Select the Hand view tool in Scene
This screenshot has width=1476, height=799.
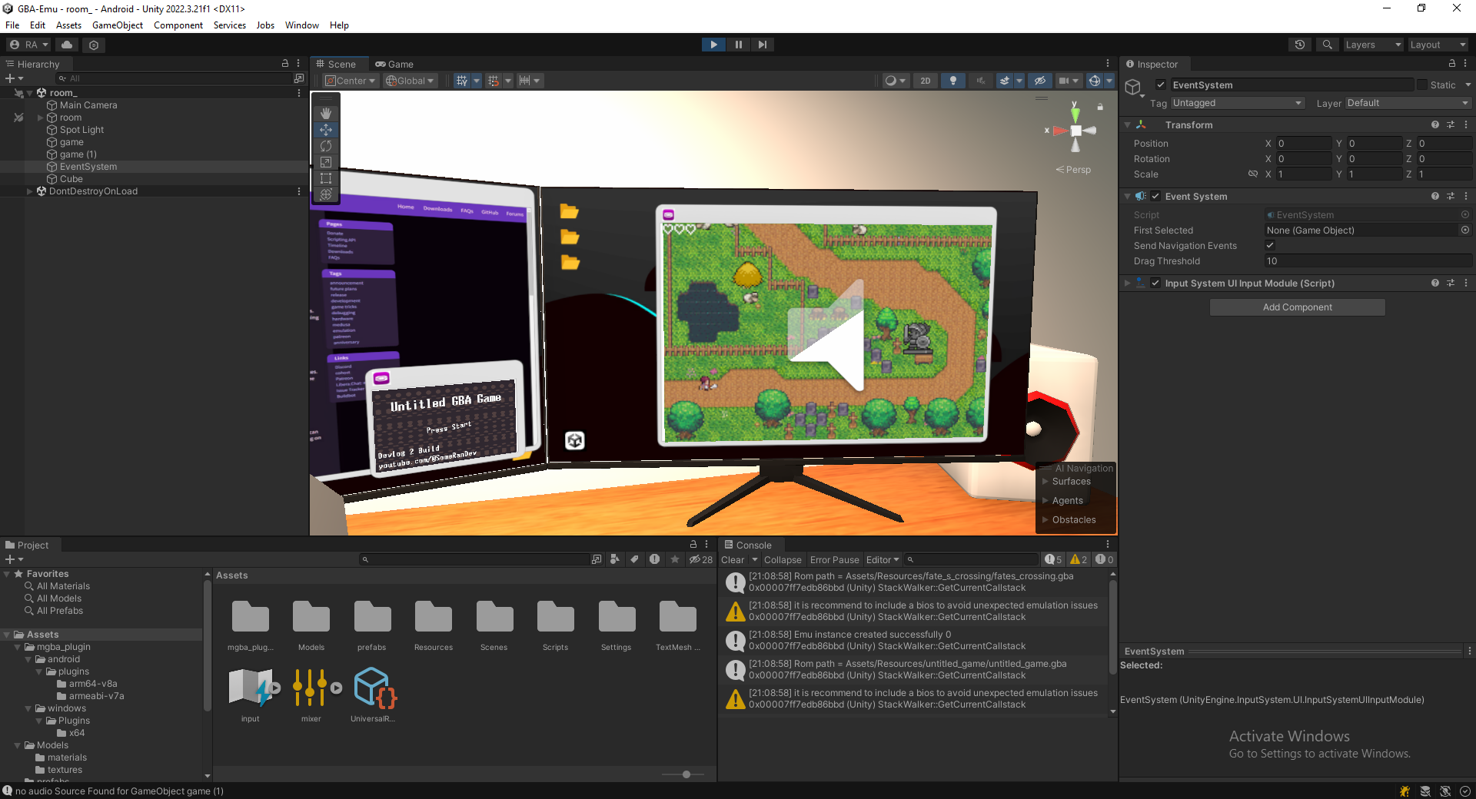point(326,113)
